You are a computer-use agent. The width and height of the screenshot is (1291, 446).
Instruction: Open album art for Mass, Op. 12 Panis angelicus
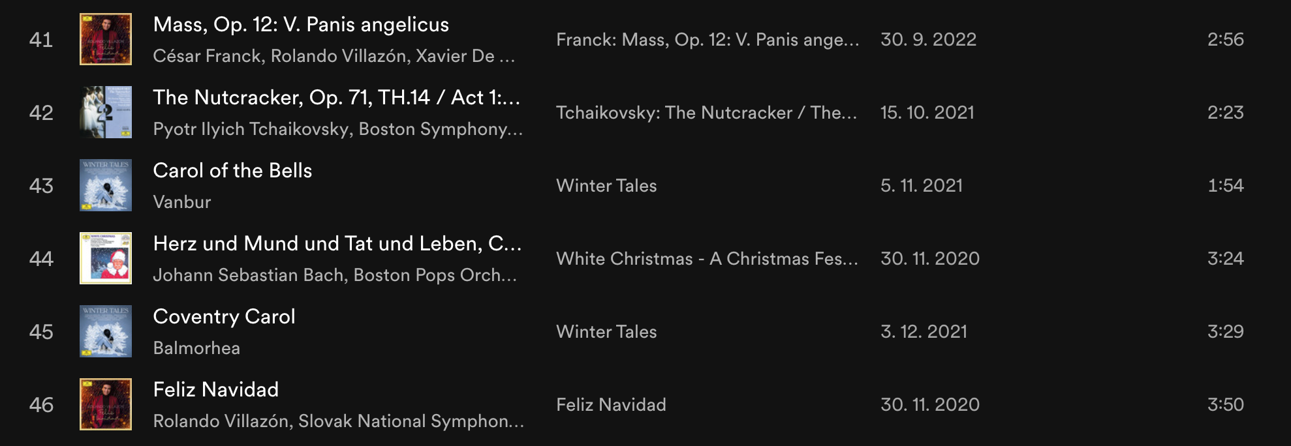tap(106, 39)
